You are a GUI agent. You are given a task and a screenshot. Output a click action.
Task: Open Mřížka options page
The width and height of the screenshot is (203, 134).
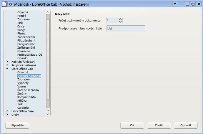point(22,100)
